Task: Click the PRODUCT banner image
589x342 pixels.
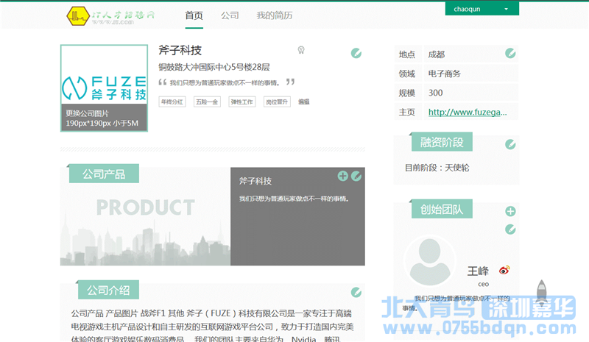Action: tap(145, 216)
